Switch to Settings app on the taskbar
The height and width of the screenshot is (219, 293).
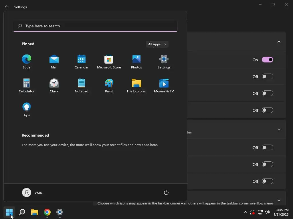point(60,212)
